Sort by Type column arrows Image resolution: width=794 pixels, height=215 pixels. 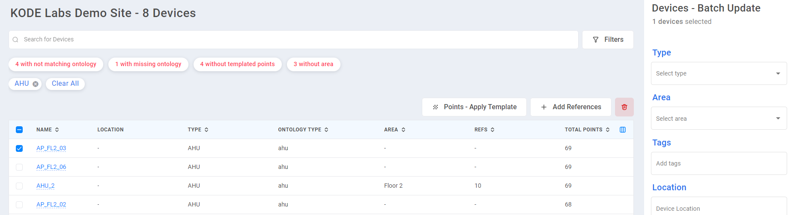click(x=206, y=130)
